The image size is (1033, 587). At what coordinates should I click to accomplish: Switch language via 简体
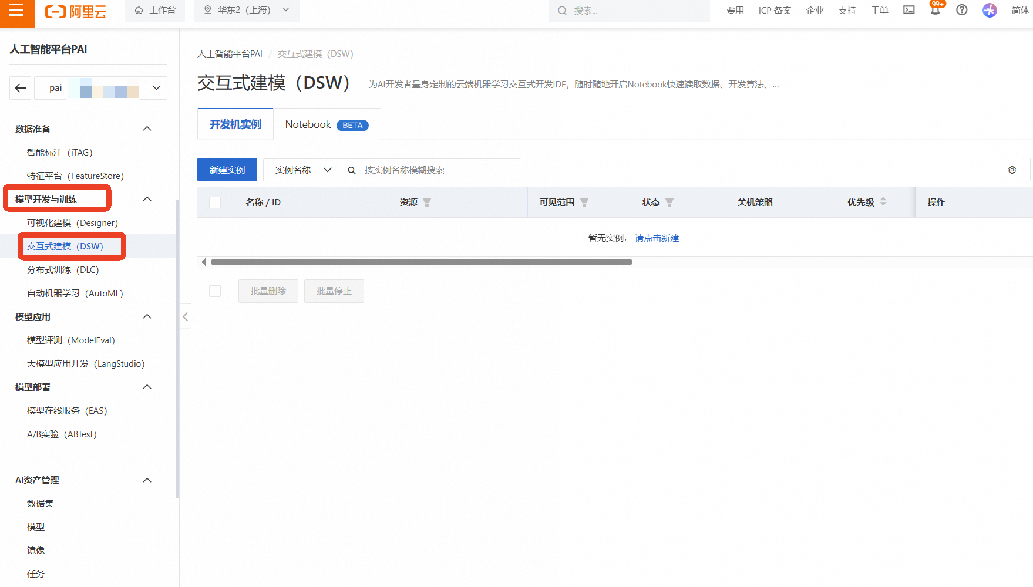1020,11
